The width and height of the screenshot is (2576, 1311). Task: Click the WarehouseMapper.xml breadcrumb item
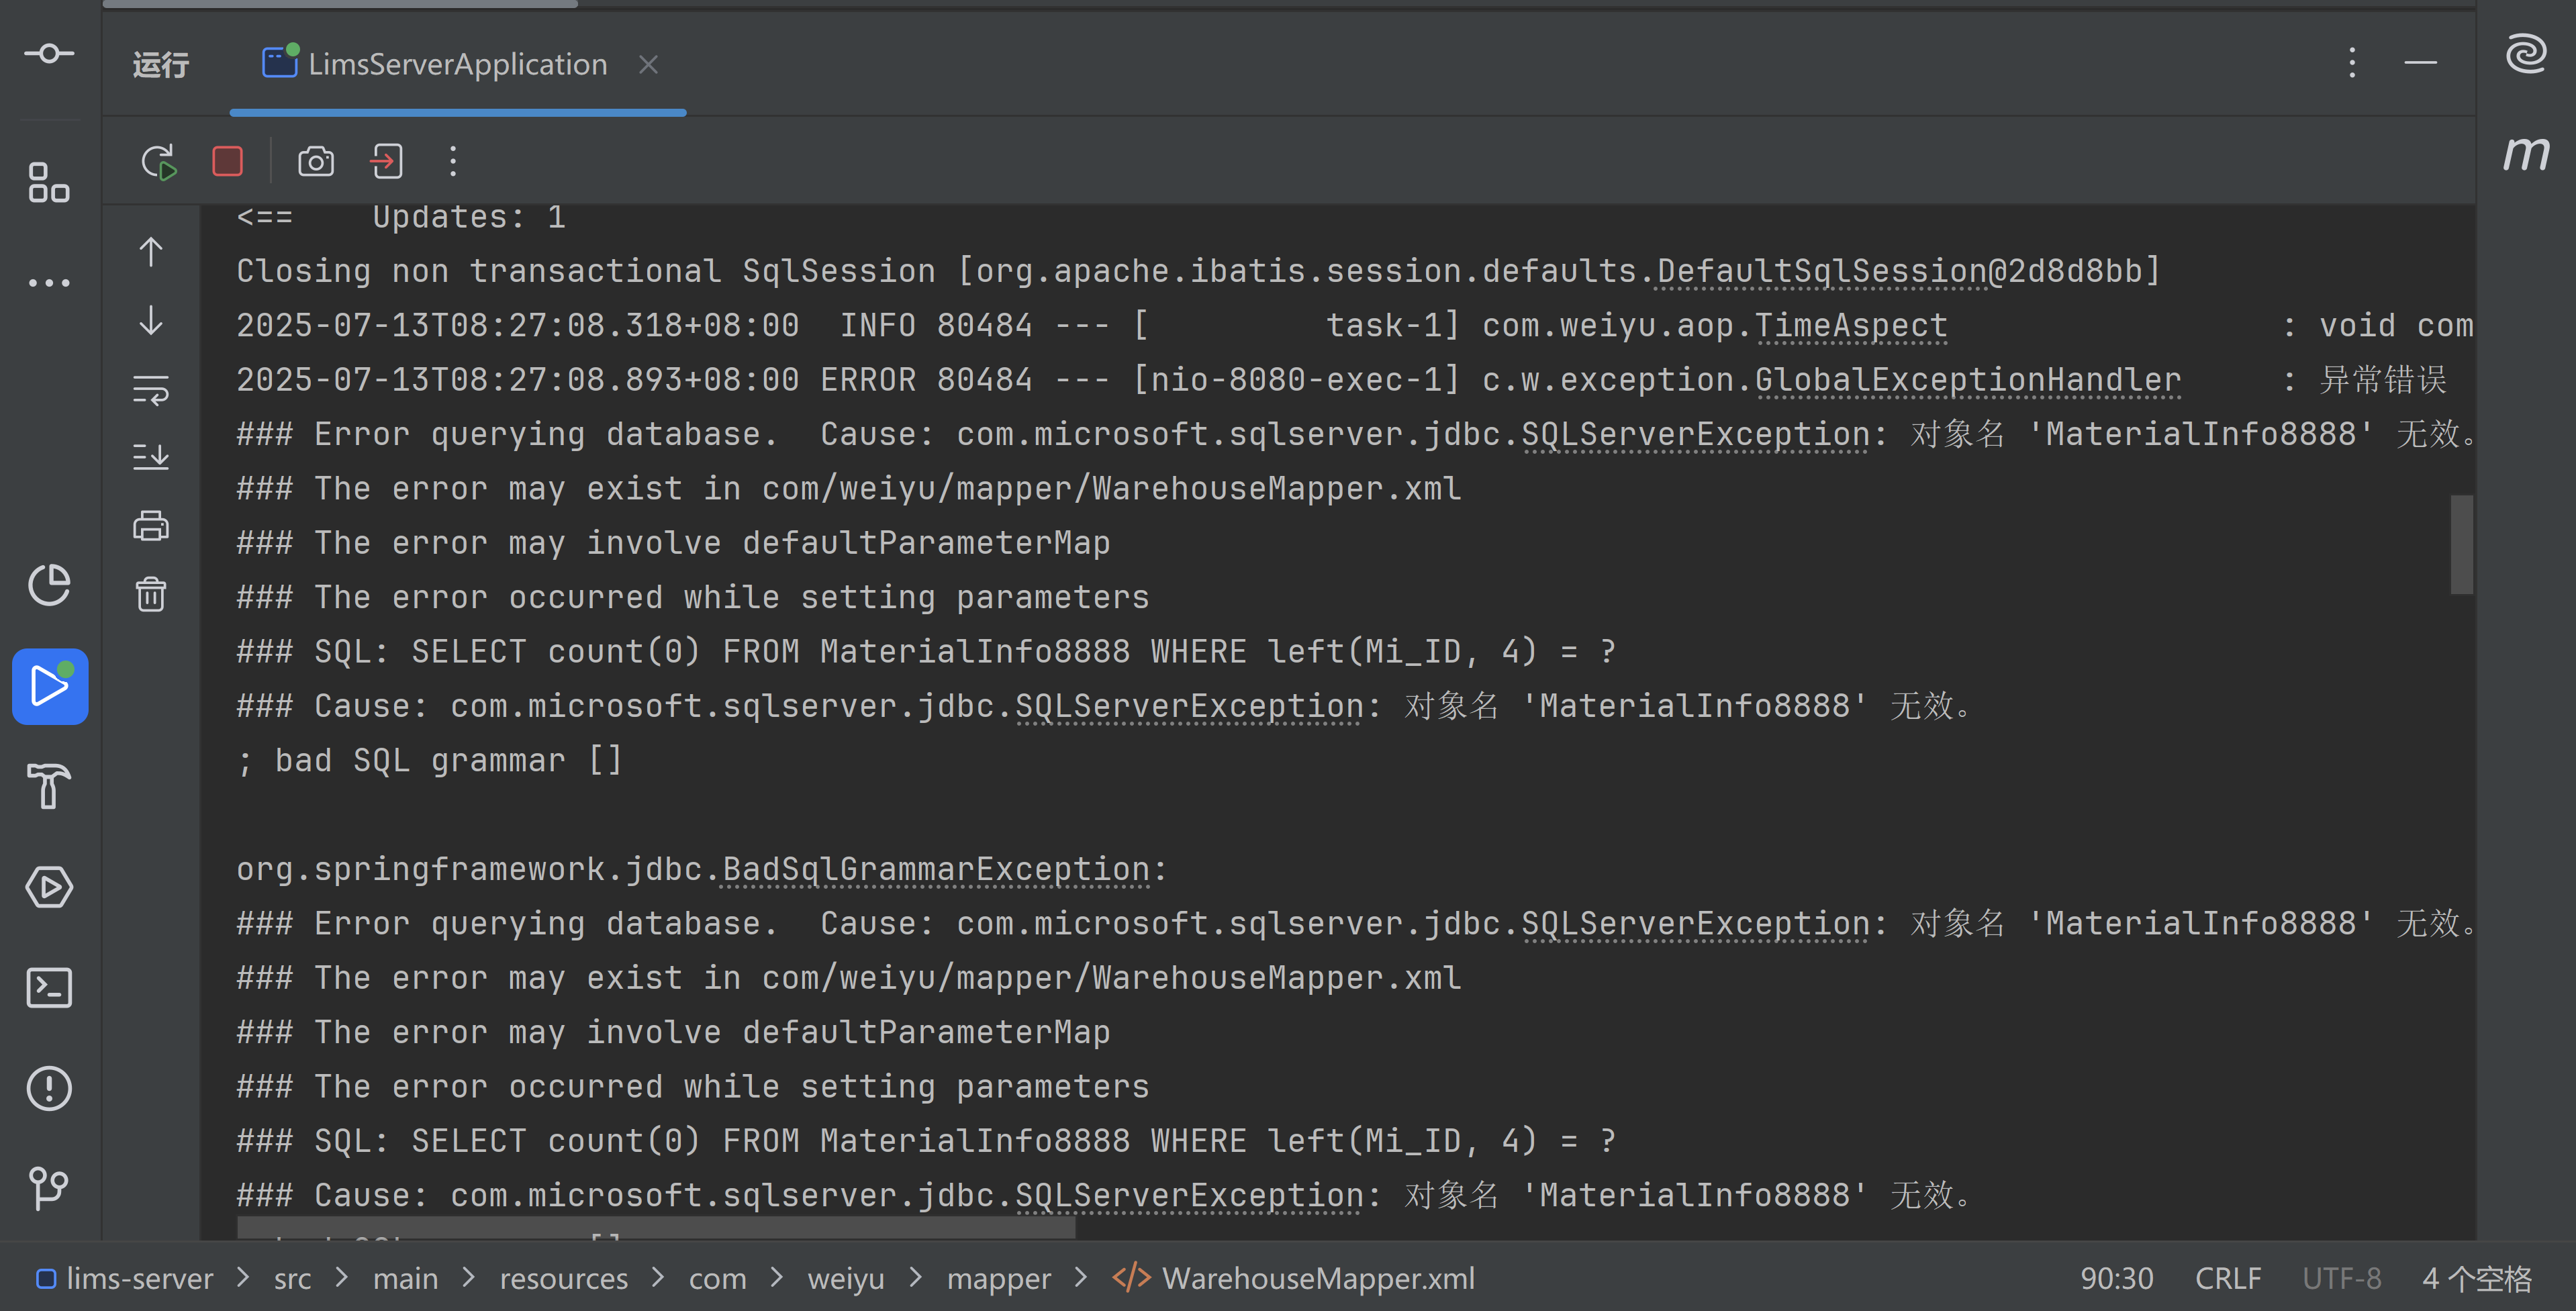click(1317, 1278)
